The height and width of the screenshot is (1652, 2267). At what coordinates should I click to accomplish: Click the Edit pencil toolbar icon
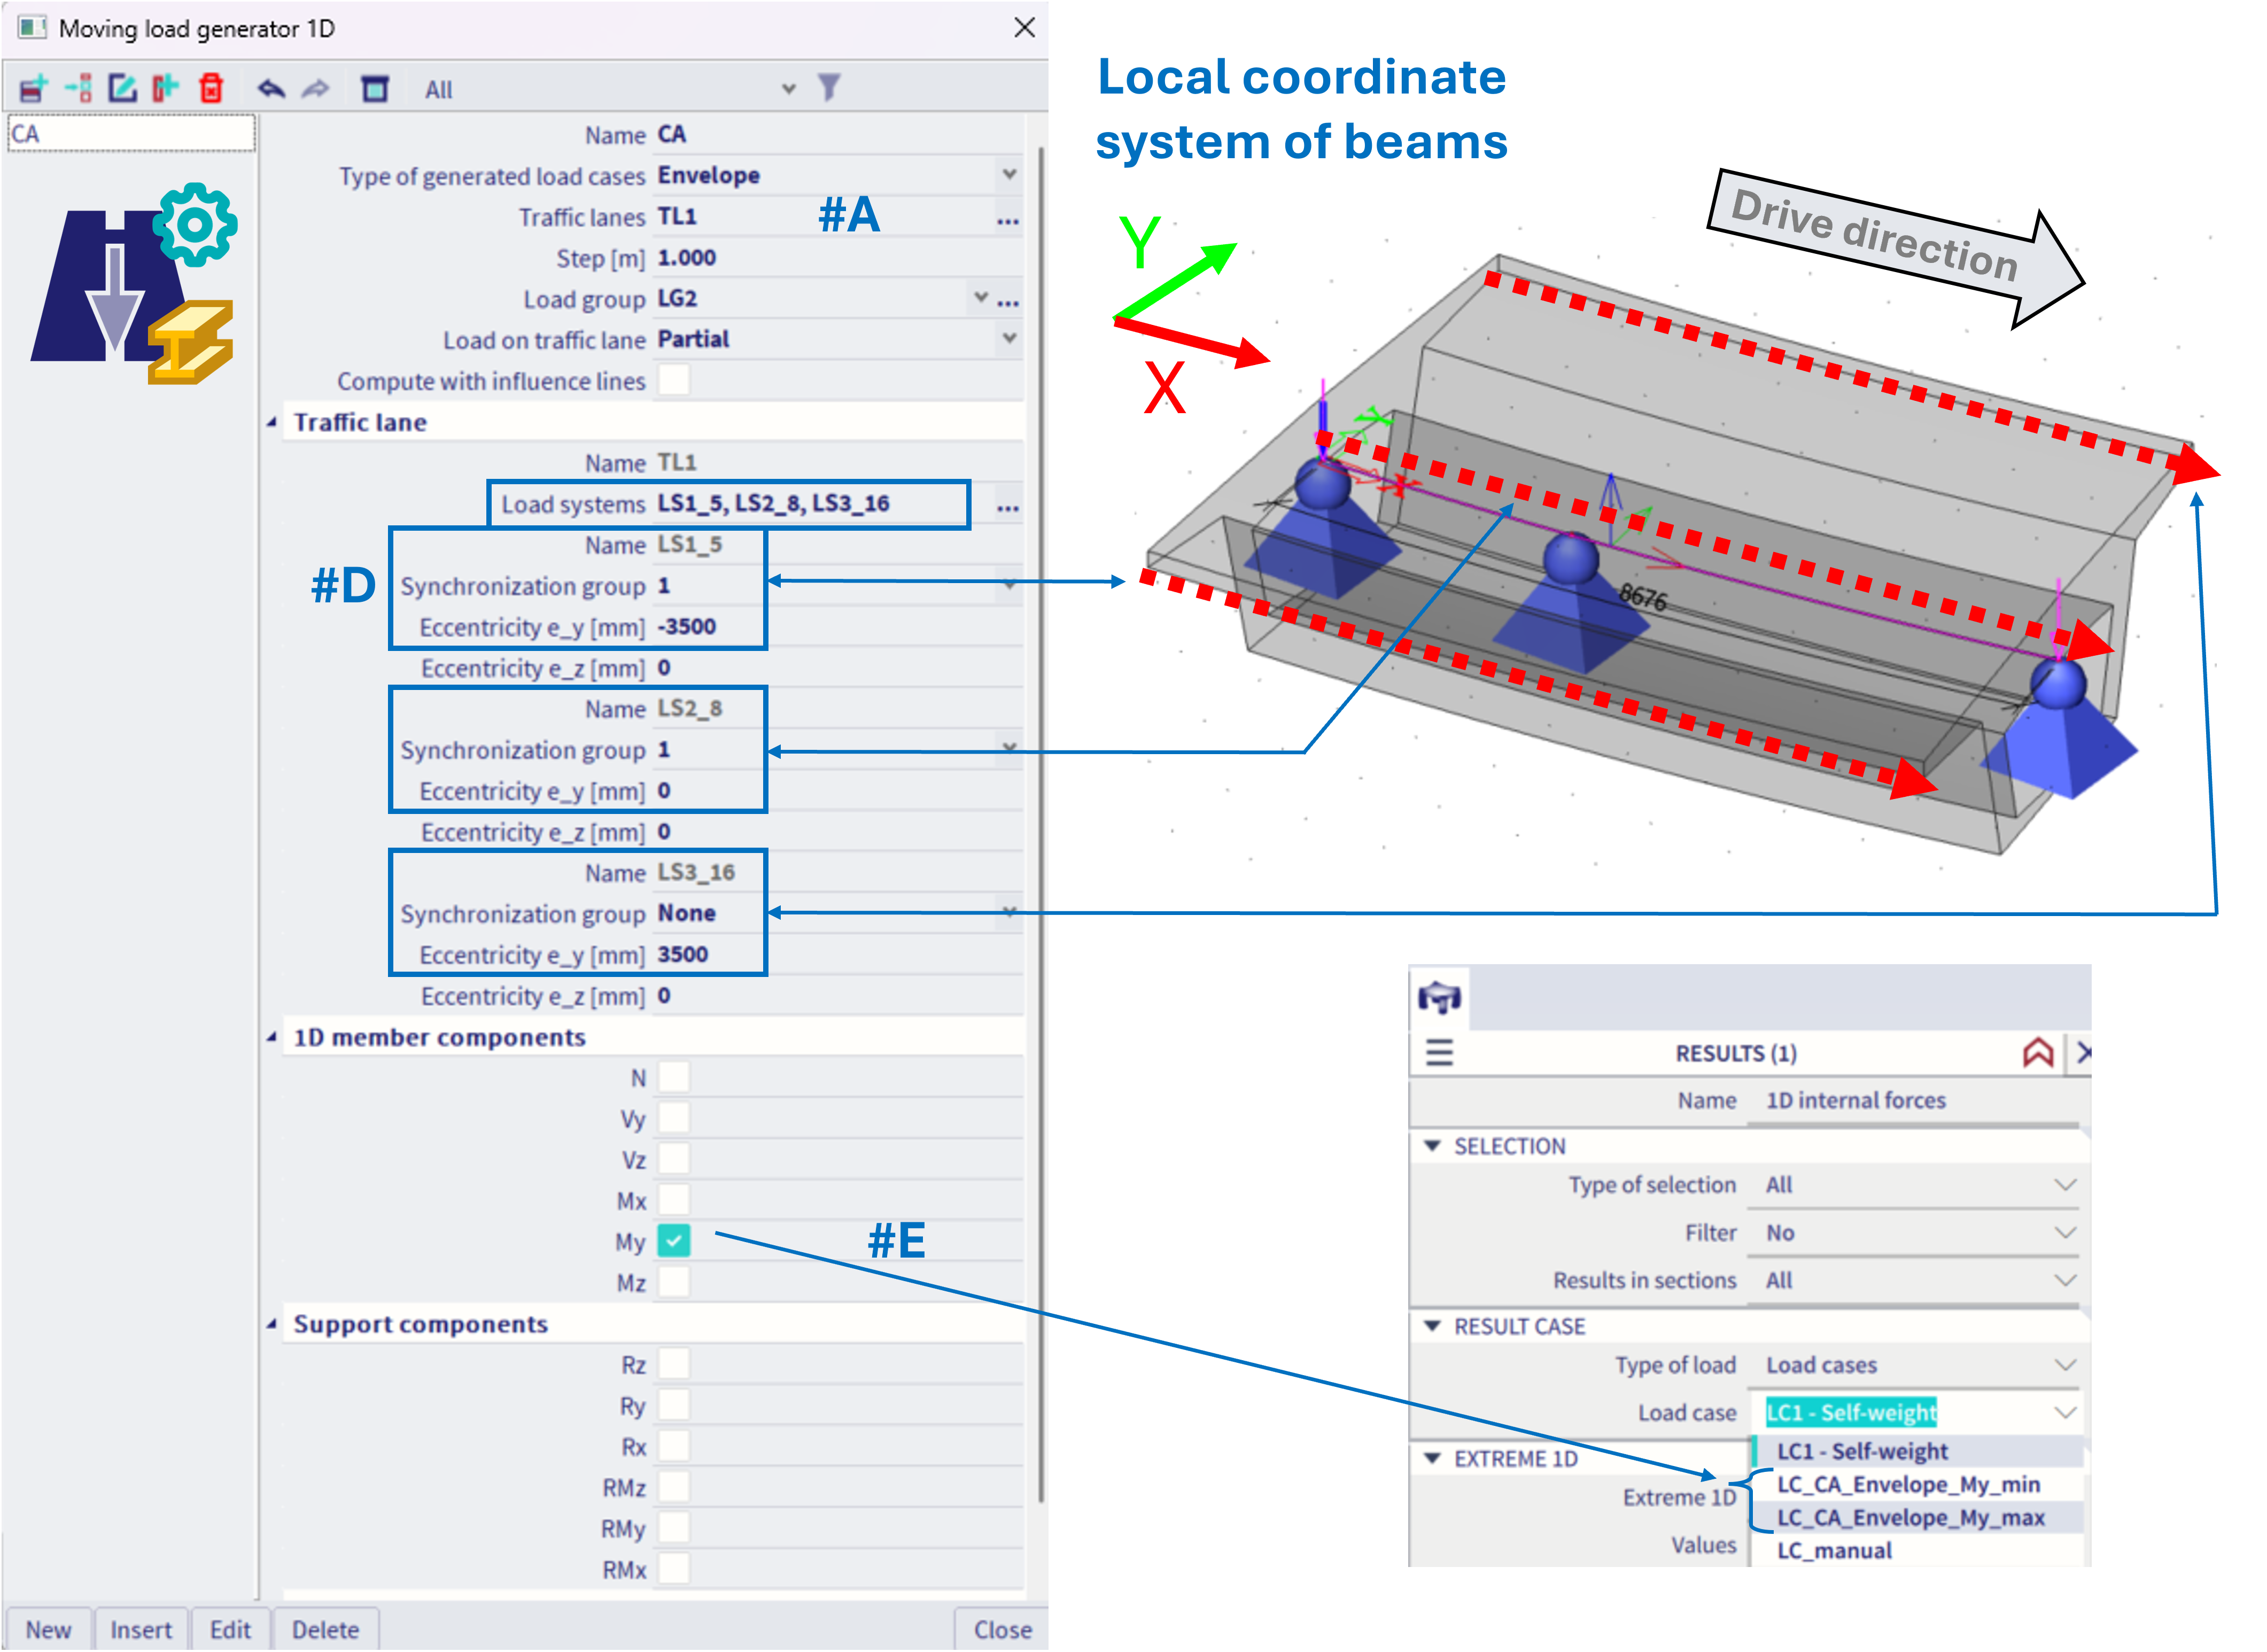(122, 89)
